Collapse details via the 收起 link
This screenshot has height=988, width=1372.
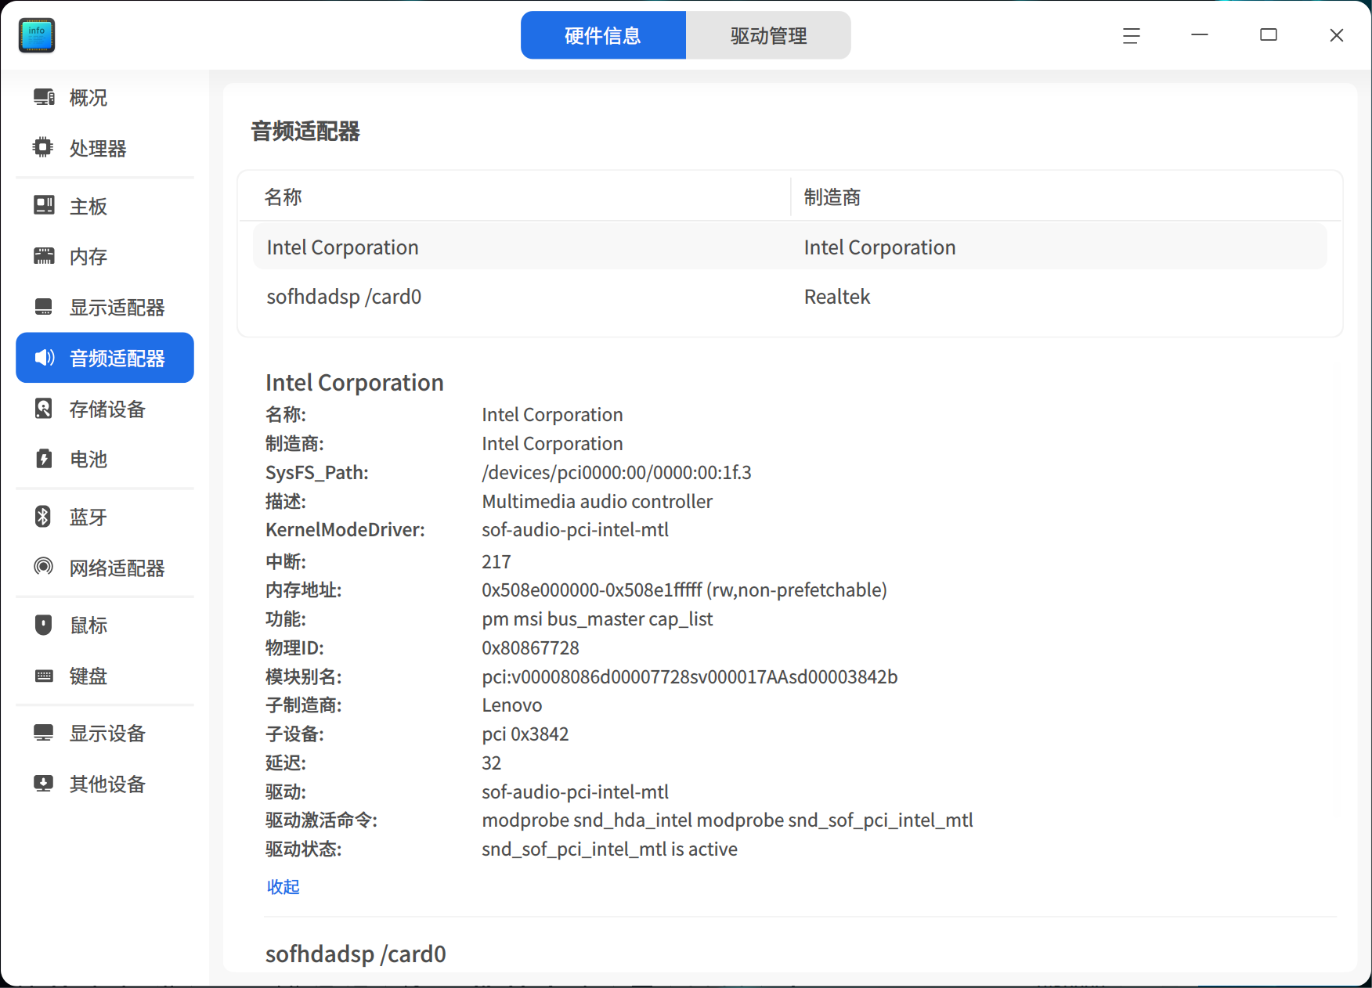coord(283,886)
